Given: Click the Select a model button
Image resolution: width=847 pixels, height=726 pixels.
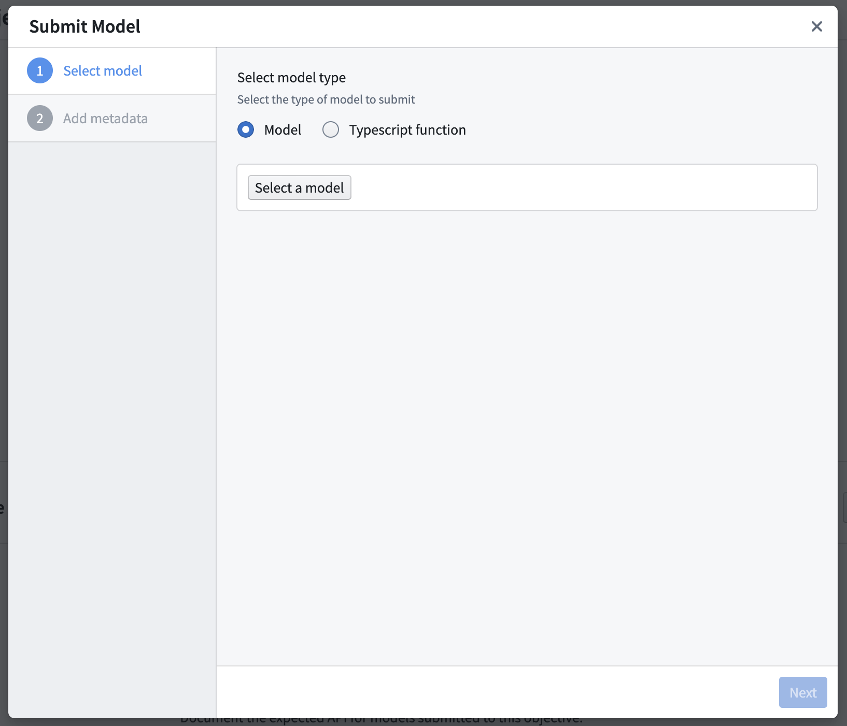Looking at the screenshot, I should click(x=299, y=187).
